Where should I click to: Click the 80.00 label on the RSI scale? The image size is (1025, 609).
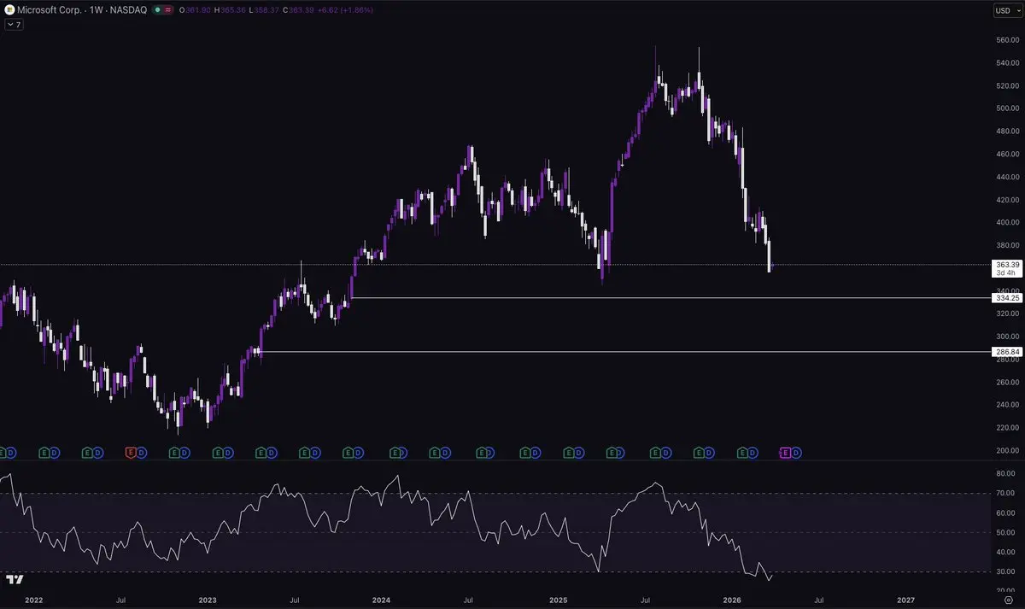[x=1006, y=473]
